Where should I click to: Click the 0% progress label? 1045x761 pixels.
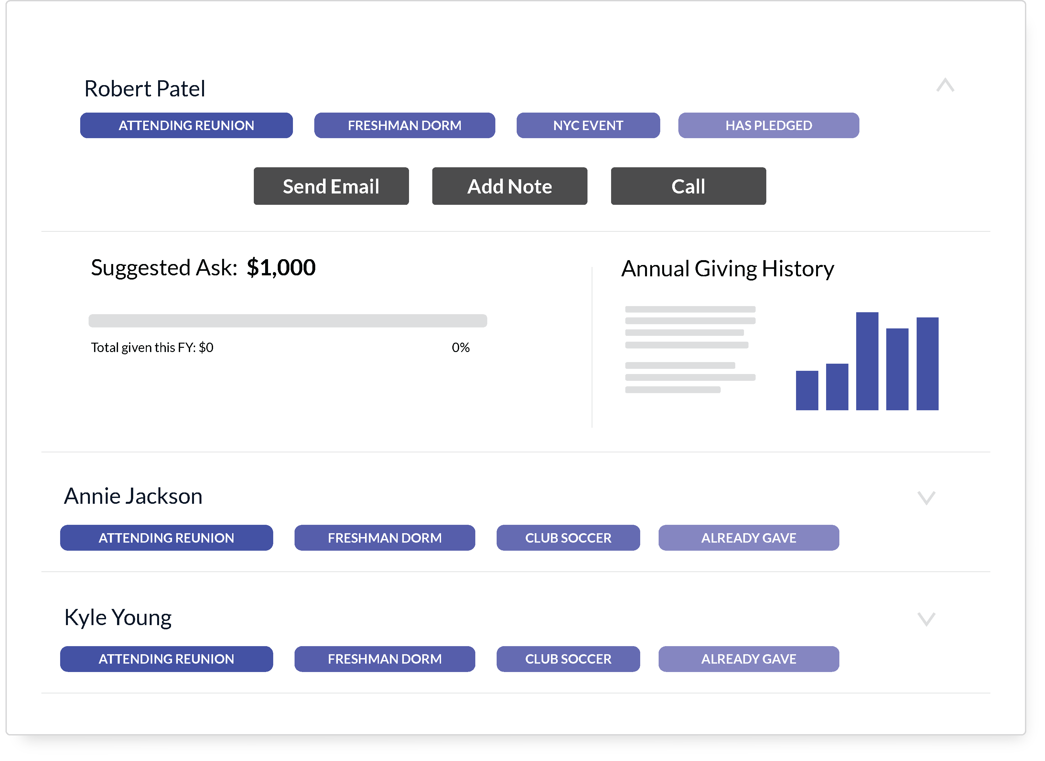461,347
